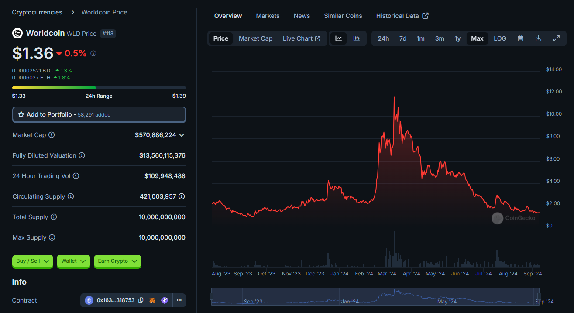Viewport: 574px width, 313px height.
Task: Open the Earn Crypto dropdown
Action: [117, 261]
